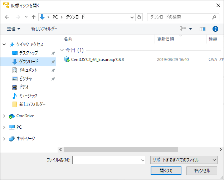Viewport: 224px width, 180px height.
Task: Open 新しいフォルダー in the sidebar
Action: tap(32, 104)
